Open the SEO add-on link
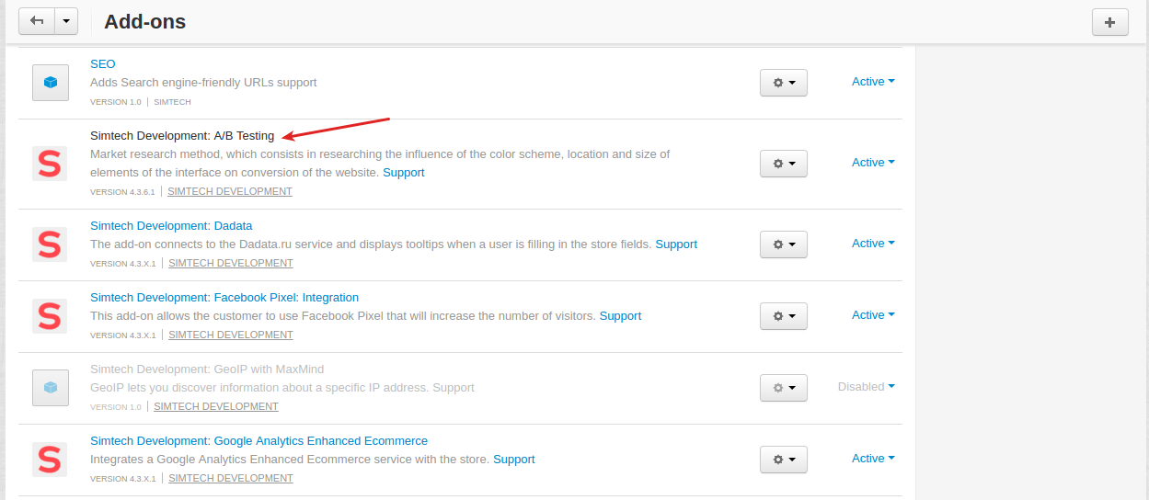The image size is (1149, 500). click(x=103, y=64)
